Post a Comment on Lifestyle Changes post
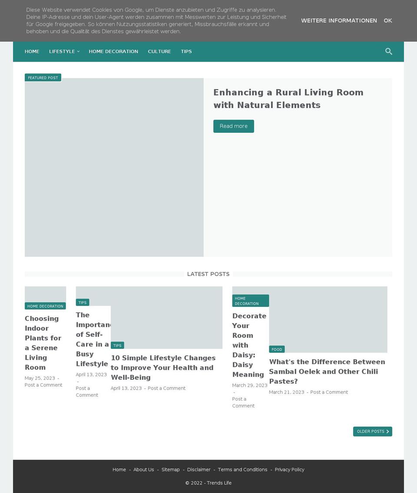 point(166,388)
